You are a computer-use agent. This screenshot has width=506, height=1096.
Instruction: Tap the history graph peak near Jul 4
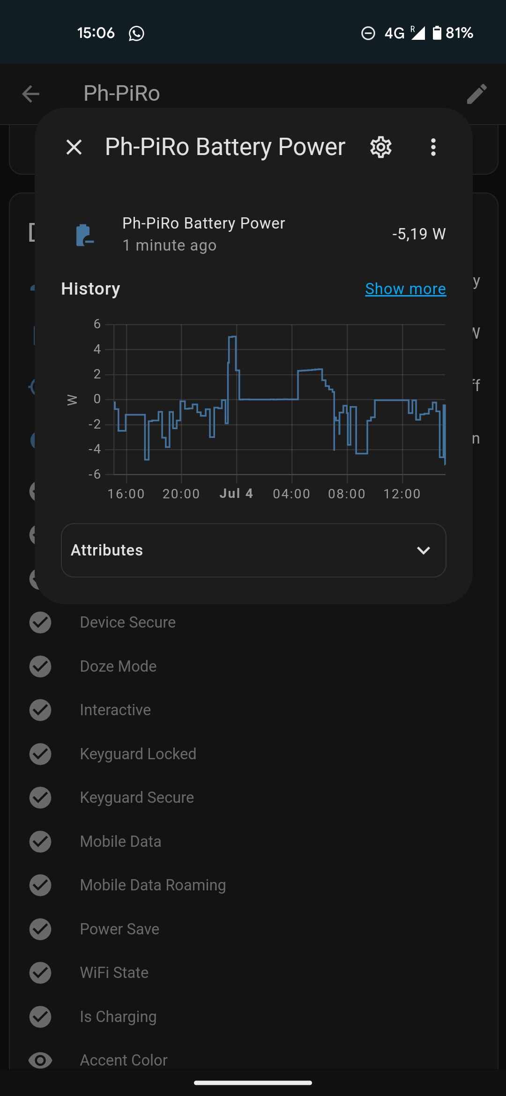point(232,337)
